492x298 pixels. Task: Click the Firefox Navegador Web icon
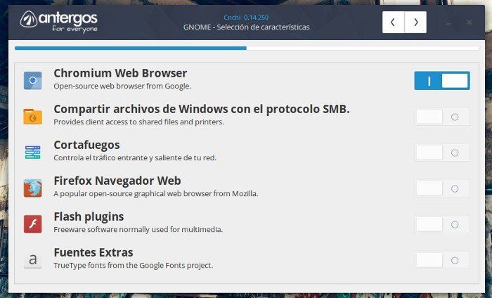32,188
